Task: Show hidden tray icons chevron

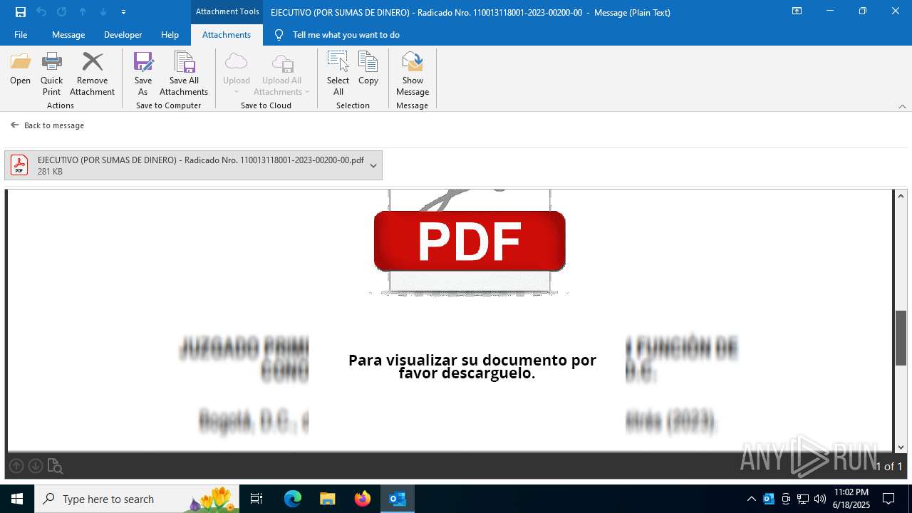Action: click(751, 499)
